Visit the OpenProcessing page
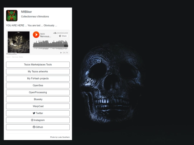The height and width of the screenshot is (145, 194). click(x=38, y=92)
